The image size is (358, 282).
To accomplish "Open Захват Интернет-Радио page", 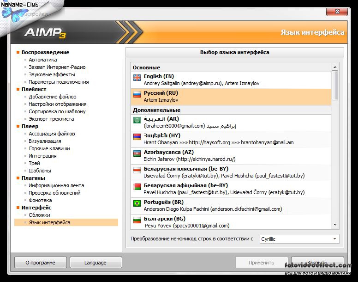I will [57, 67].
